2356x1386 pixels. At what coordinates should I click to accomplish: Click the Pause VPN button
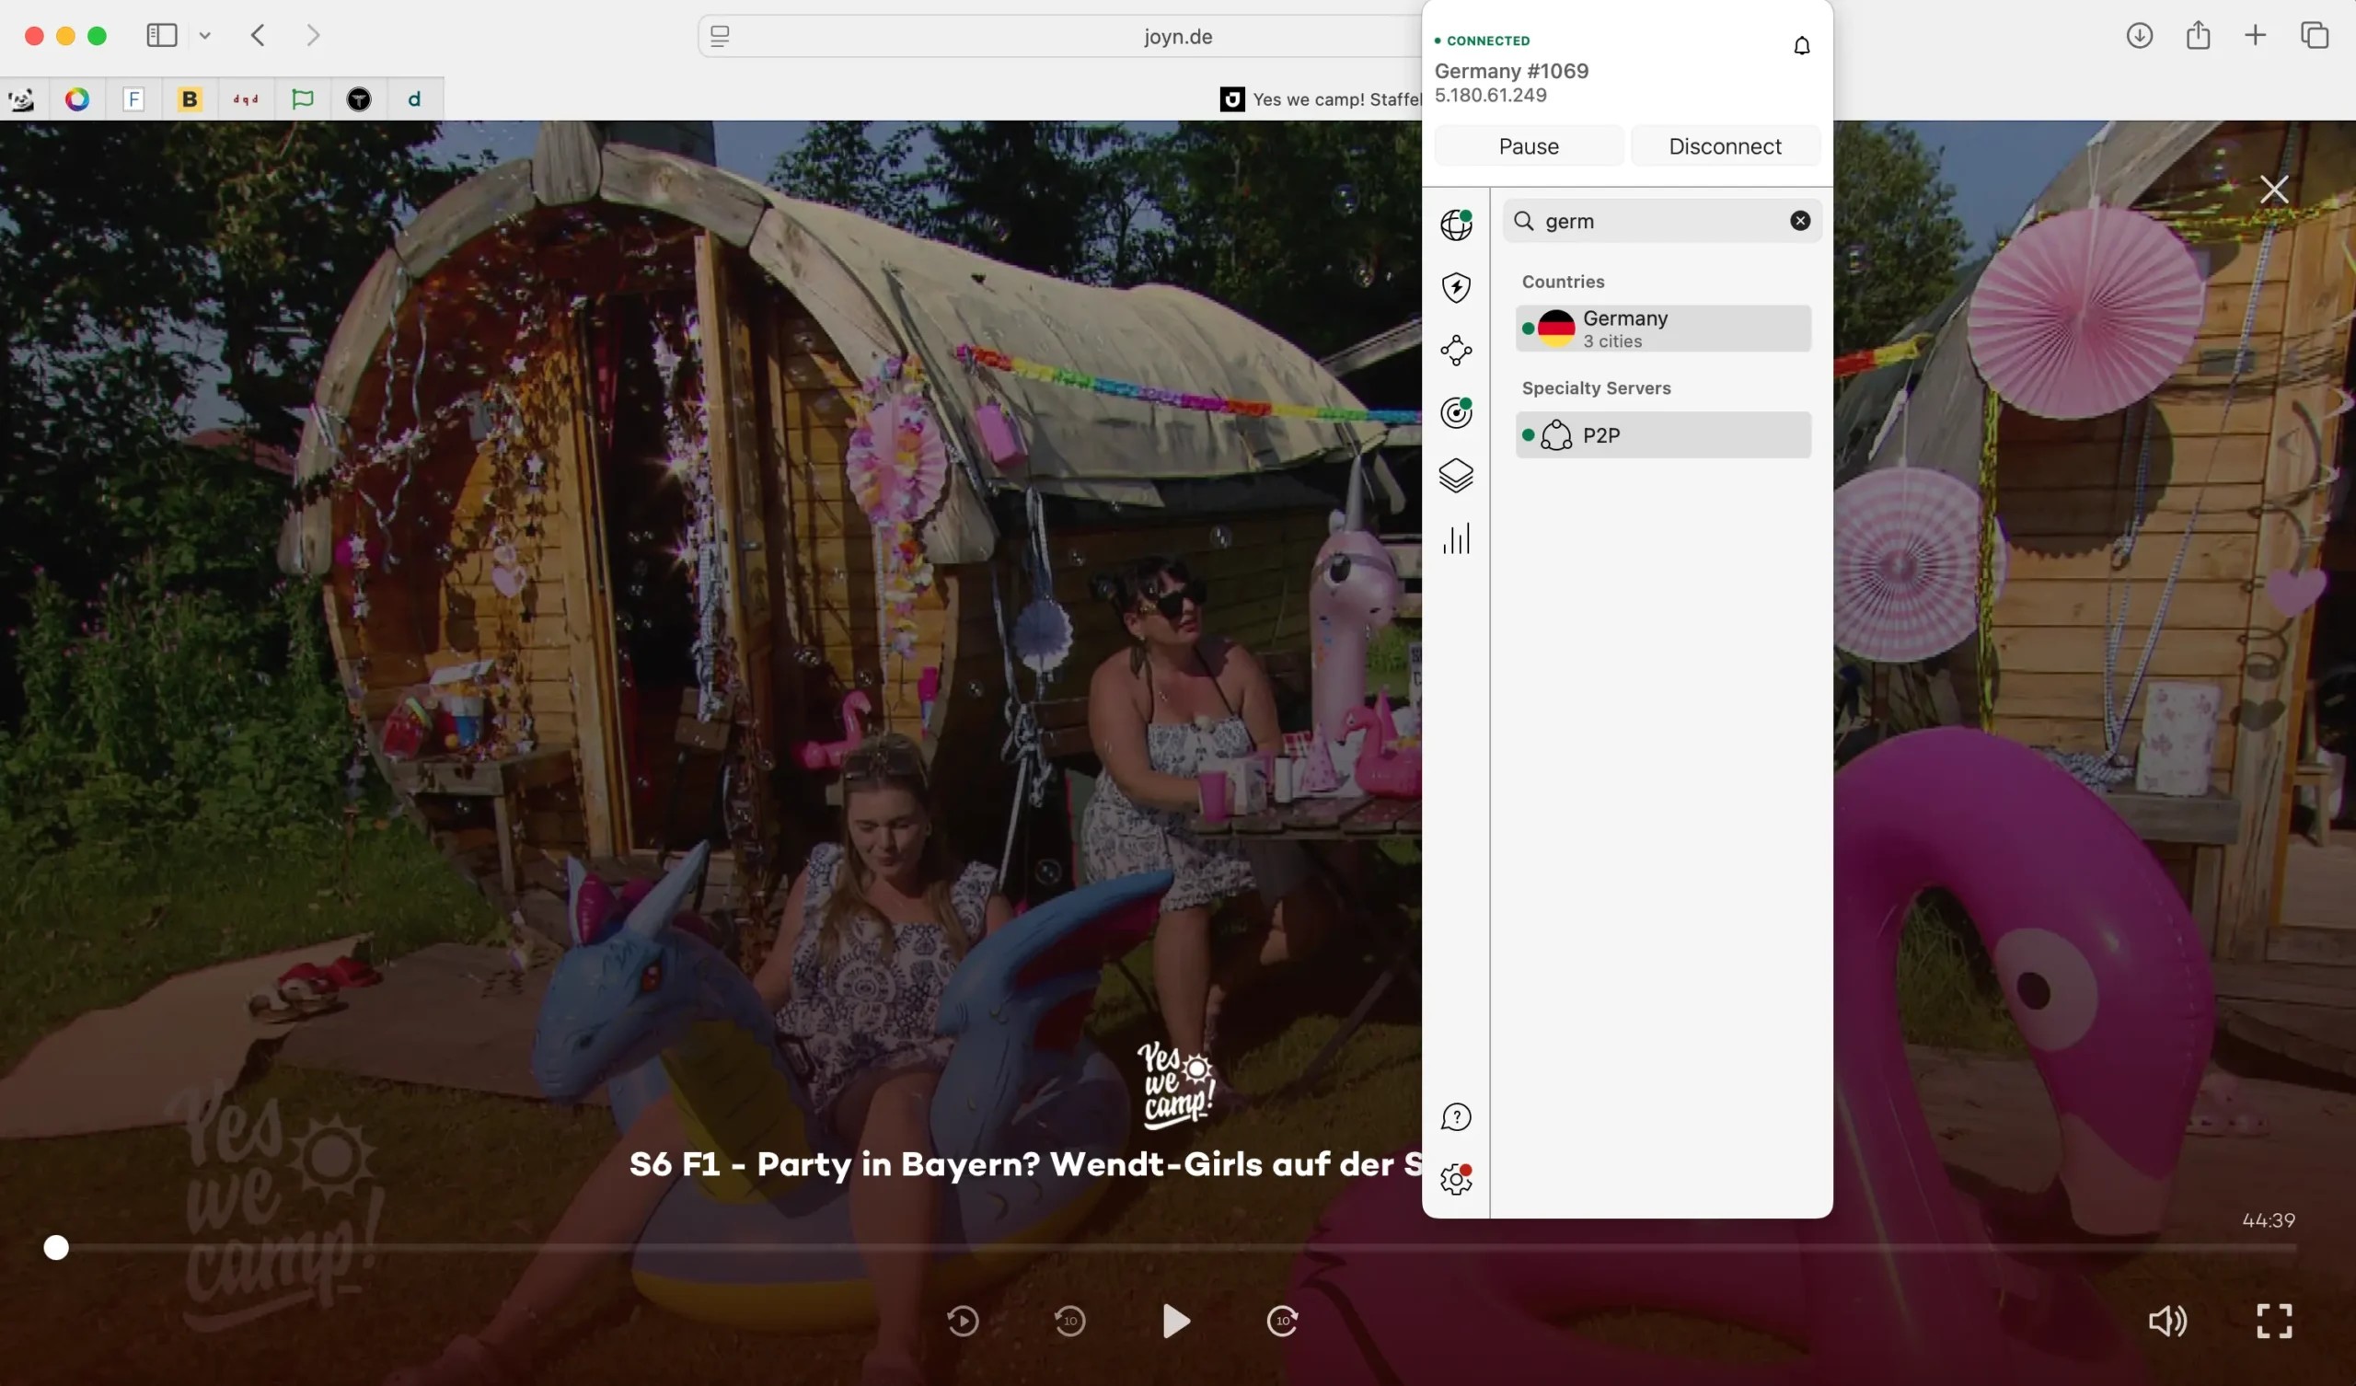pos(1529,146)
